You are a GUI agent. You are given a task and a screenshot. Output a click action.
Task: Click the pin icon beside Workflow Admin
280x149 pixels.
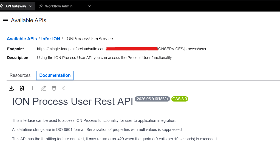pos(41,6)
